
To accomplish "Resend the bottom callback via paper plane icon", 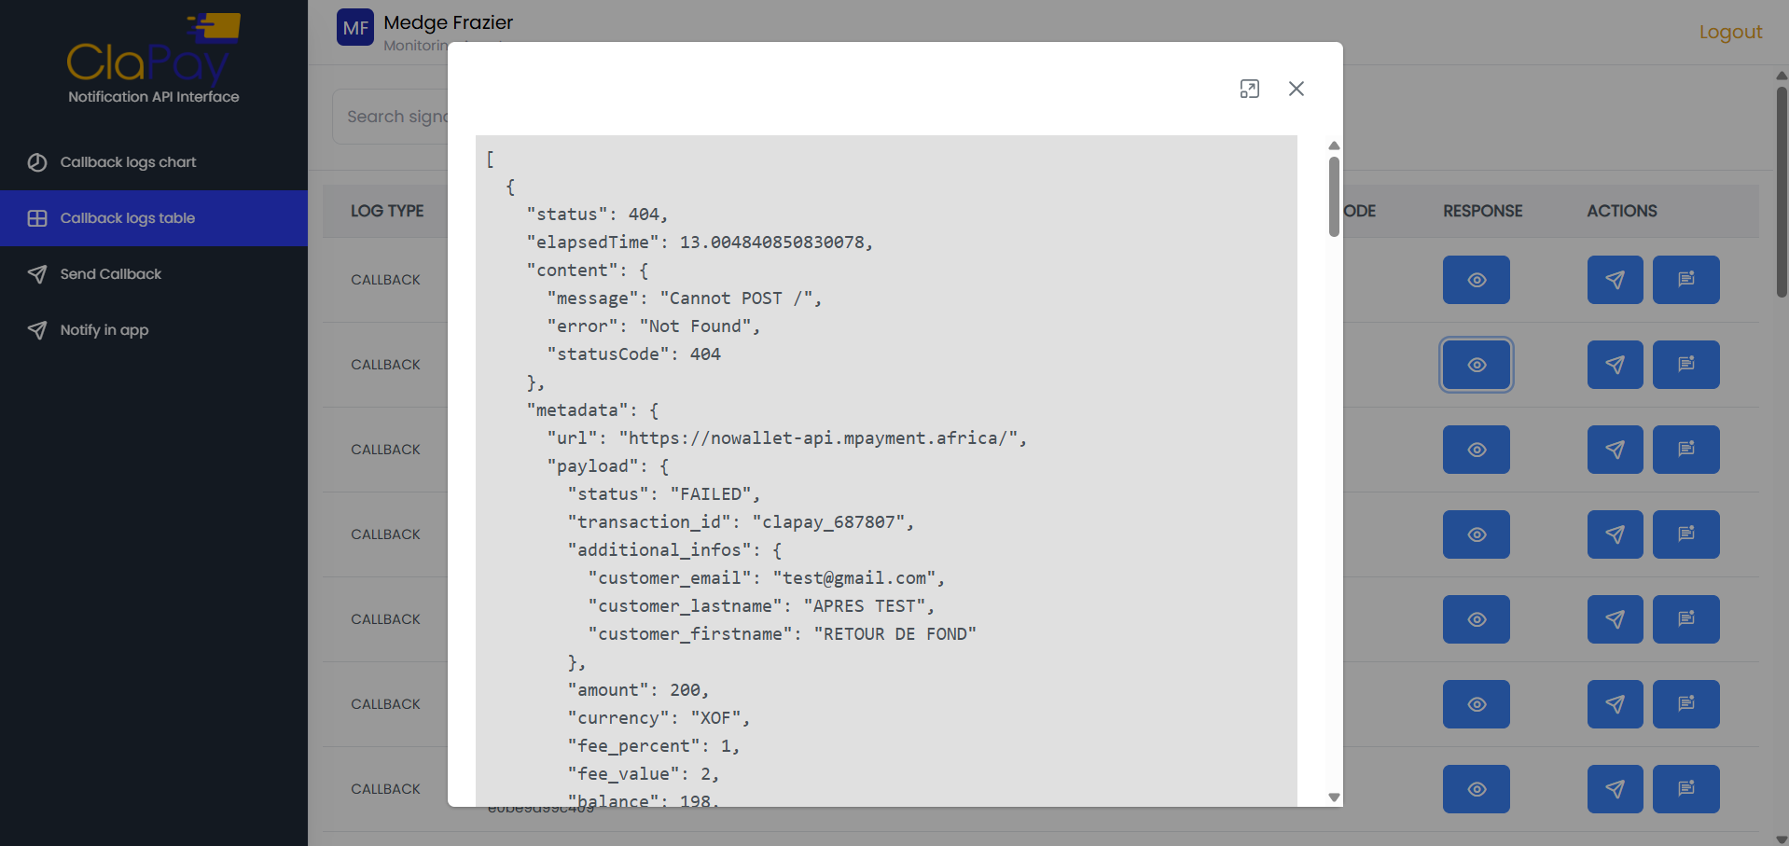I will click(1615, 788).
